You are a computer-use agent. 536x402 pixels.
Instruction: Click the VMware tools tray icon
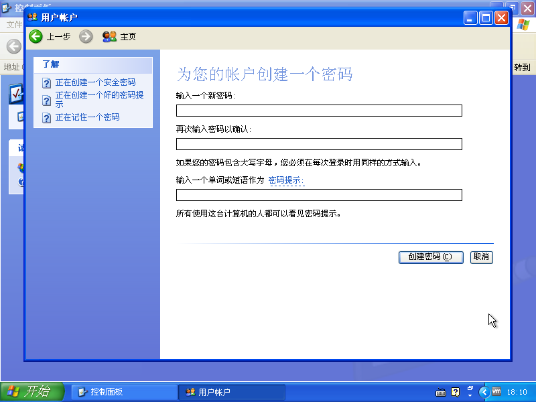496,392
